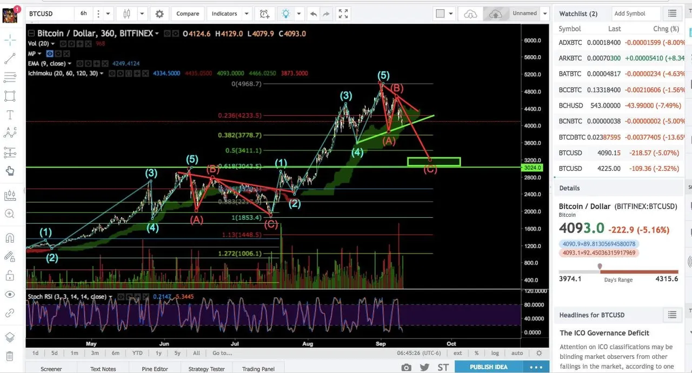Select the hand icon in left toolbar

[10, 171]
